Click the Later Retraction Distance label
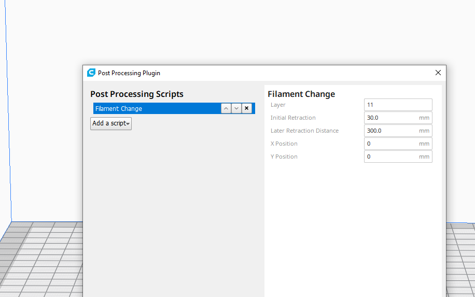The width and height of the screenshot is (475, 297). pos(304,131)
